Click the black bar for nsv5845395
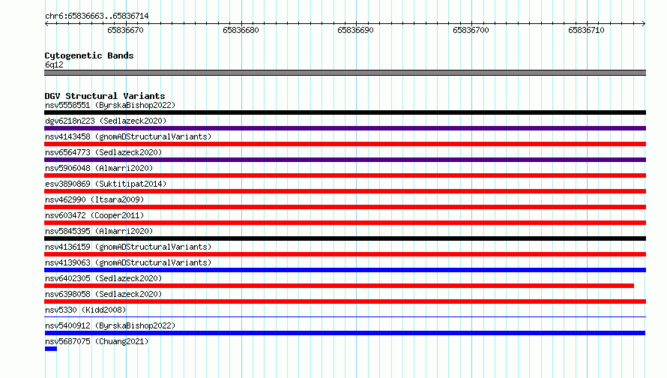 point(345,238)
